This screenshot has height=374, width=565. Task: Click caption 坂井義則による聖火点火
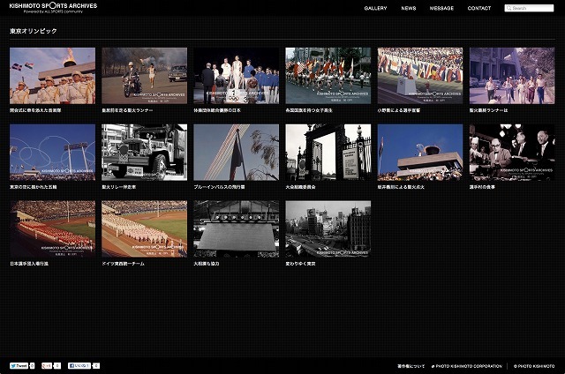coord(401,187)
